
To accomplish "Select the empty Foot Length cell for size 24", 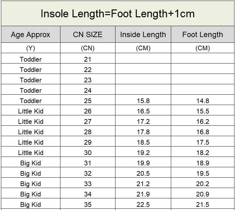I will tap(202, 90).
